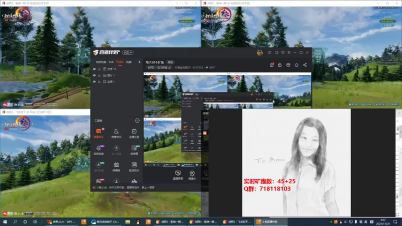Click the stream title 每天50个矿跑
This screenshot has height=226, width=402.
coord(155,62)
